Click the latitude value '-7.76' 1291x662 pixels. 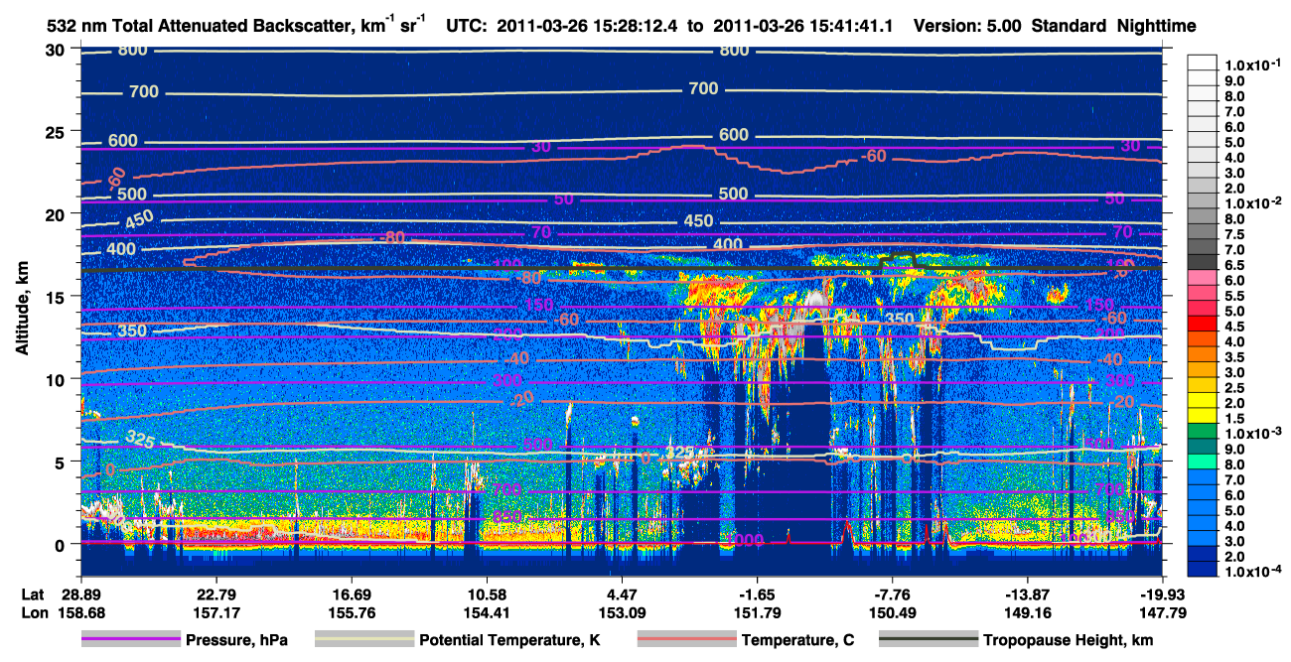click(x=892, y=594)
